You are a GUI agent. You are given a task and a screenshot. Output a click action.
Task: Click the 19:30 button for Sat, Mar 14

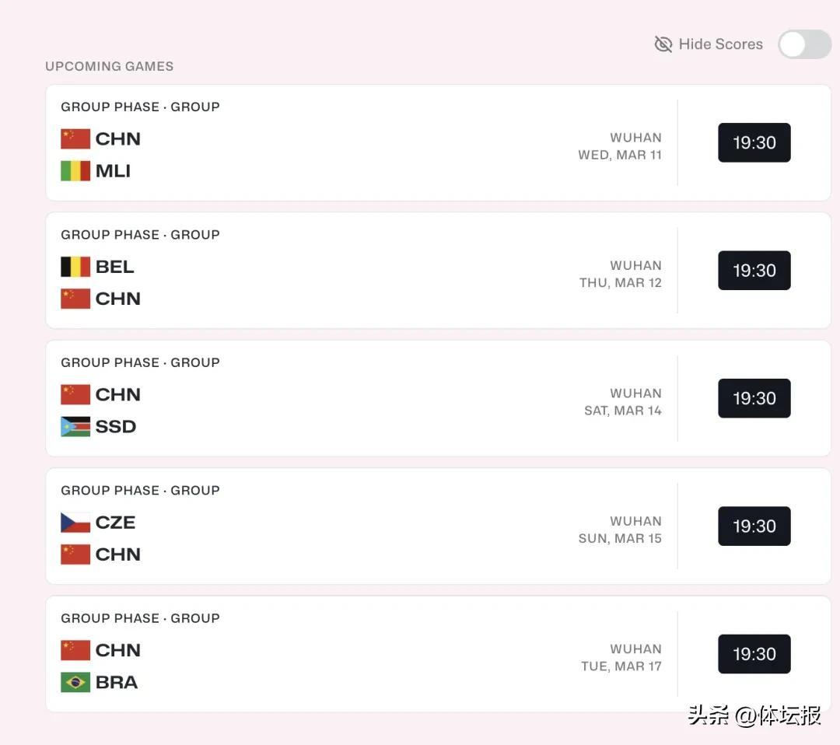point(754,398)
